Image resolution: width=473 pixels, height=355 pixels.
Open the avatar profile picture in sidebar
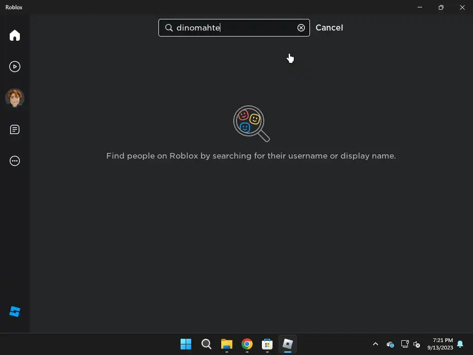[14, 98]
